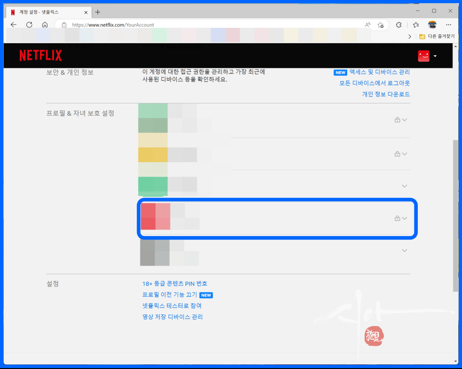The width and height of the screenshot is (462, 369).
Task: Open the red profile avatar thumbnail
Action: pyautogui.click(x=155, y=216)
